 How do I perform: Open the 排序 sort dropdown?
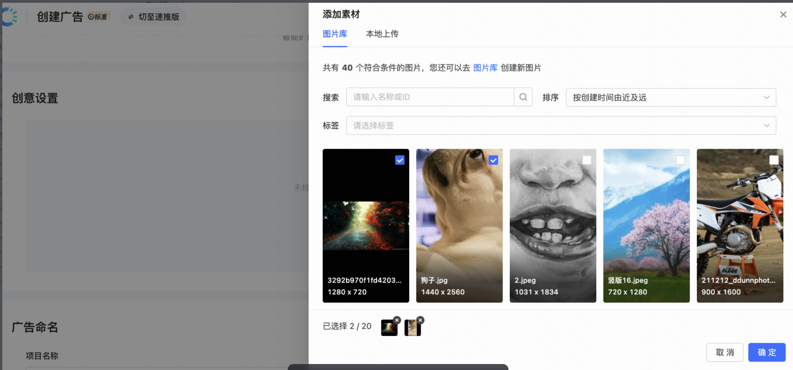[x=671, y=97]
